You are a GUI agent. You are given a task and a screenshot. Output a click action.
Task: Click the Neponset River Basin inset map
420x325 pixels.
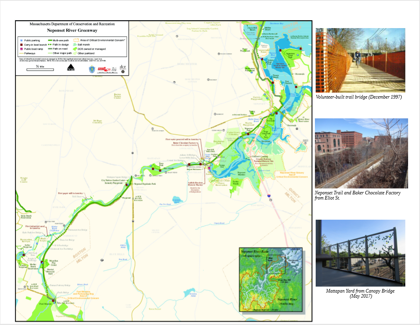point(270,279)
